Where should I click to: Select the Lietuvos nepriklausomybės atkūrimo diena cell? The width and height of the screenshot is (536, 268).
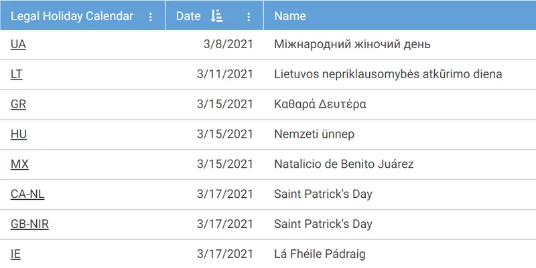[x=388, y=74]
